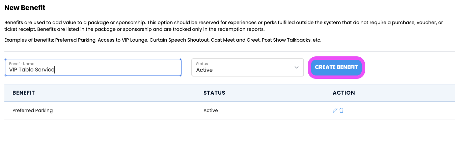Expand the Status dropdown chevron arrow
The height and width of the screenshot is (153, 469).
(297, 67)
